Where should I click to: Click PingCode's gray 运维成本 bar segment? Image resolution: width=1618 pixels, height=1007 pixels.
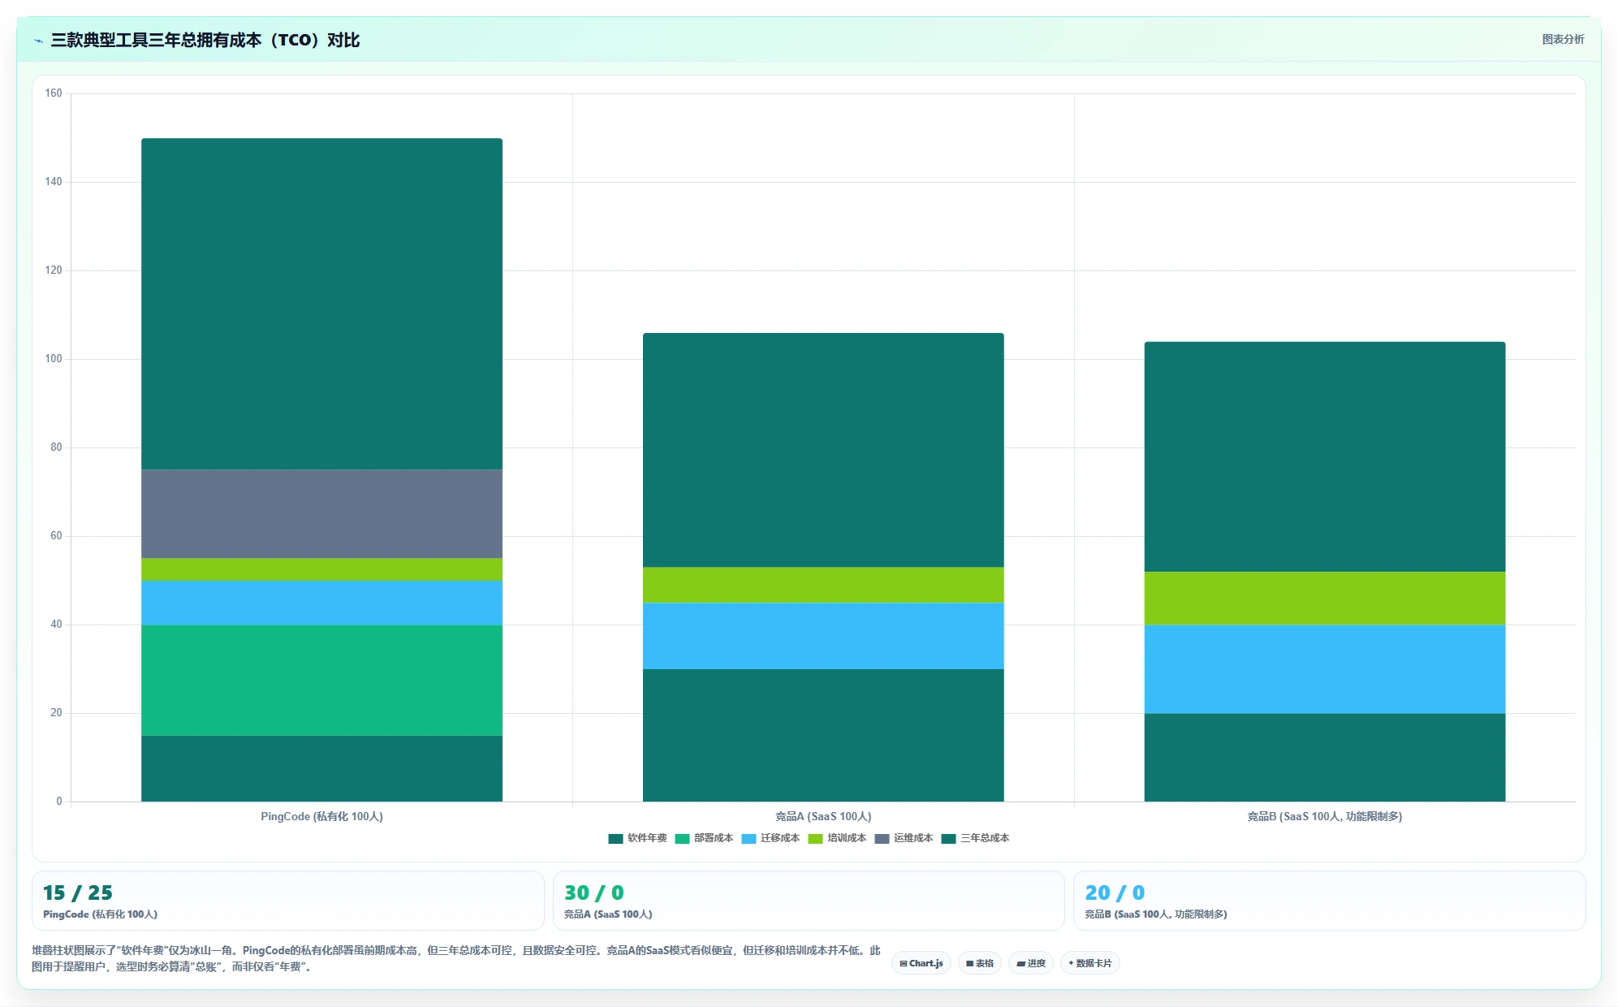(321, 514)
